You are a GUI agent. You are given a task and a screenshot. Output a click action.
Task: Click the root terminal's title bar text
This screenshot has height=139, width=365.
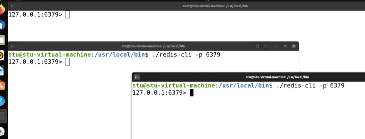pos(215,6)
